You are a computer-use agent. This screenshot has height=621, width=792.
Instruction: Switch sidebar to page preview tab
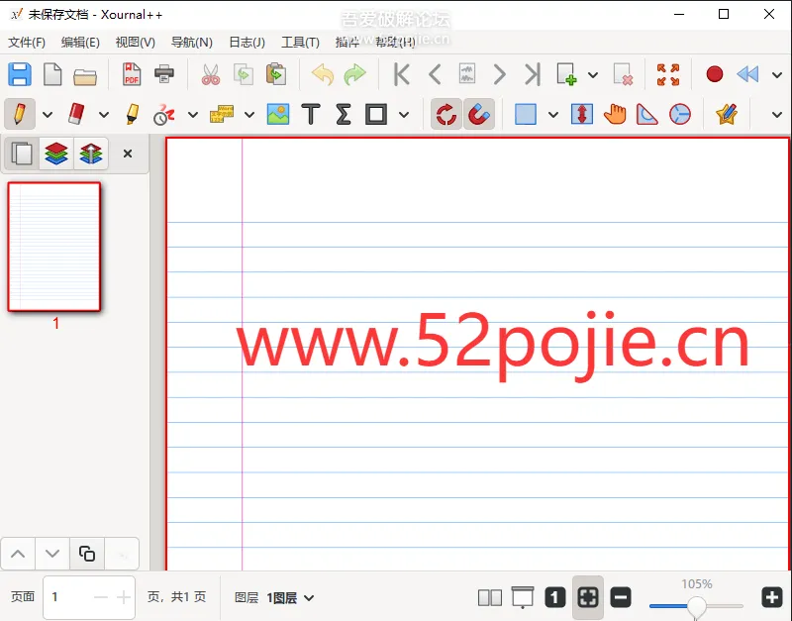(22, 154)
